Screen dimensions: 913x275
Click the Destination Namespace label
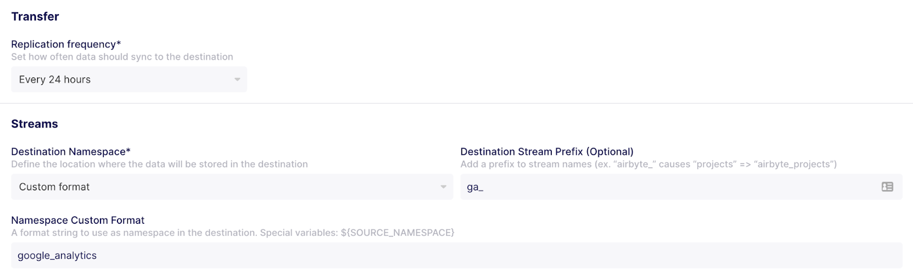point(71,151)
